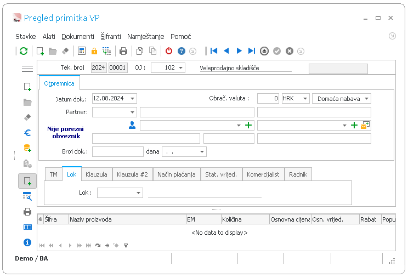This screenshot has height=277, width=408.
Task: Click the red power exit icon
Action: [169, 51]
